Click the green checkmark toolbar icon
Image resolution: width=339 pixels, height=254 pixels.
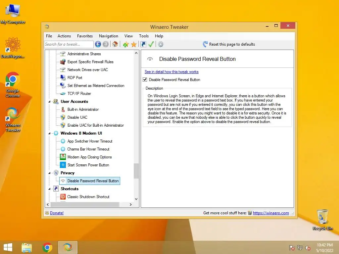tap(151, 44)
